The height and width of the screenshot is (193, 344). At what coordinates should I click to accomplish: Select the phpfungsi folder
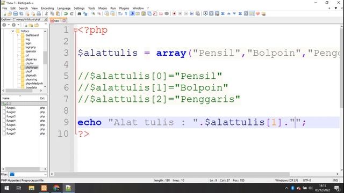32,68
